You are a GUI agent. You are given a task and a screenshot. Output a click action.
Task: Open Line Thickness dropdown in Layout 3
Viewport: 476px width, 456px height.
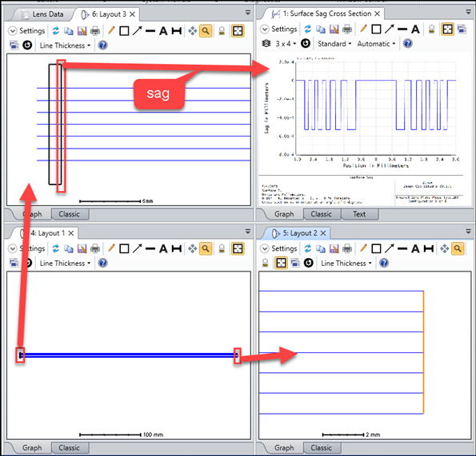(65, 46)
